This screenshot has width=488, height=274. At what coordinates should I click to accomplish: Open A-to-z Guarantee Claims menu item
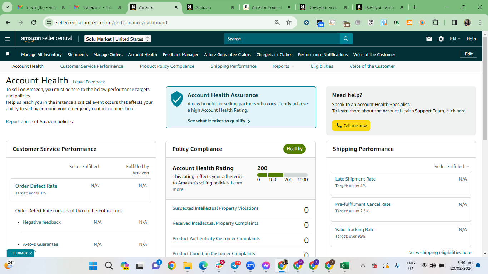pos(228,55)
